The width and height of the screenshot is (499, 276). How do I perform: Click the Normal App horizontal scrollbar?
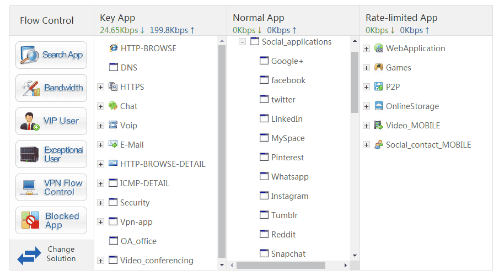(x=280, y=266)
